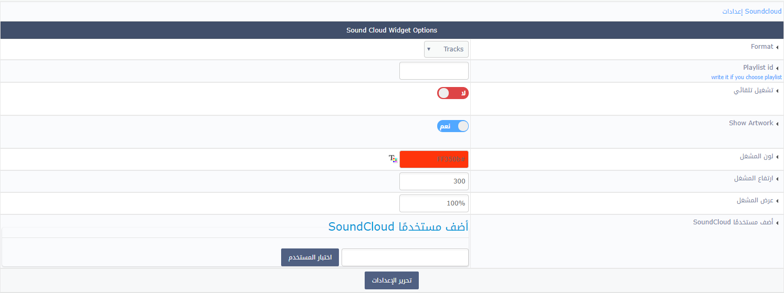Click the red player color field
784x293 pixels.
(x=434, y=159)
